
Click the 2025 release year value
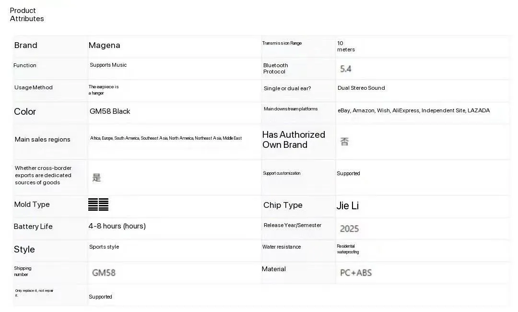pyautogui.click(x=349, y=229)
